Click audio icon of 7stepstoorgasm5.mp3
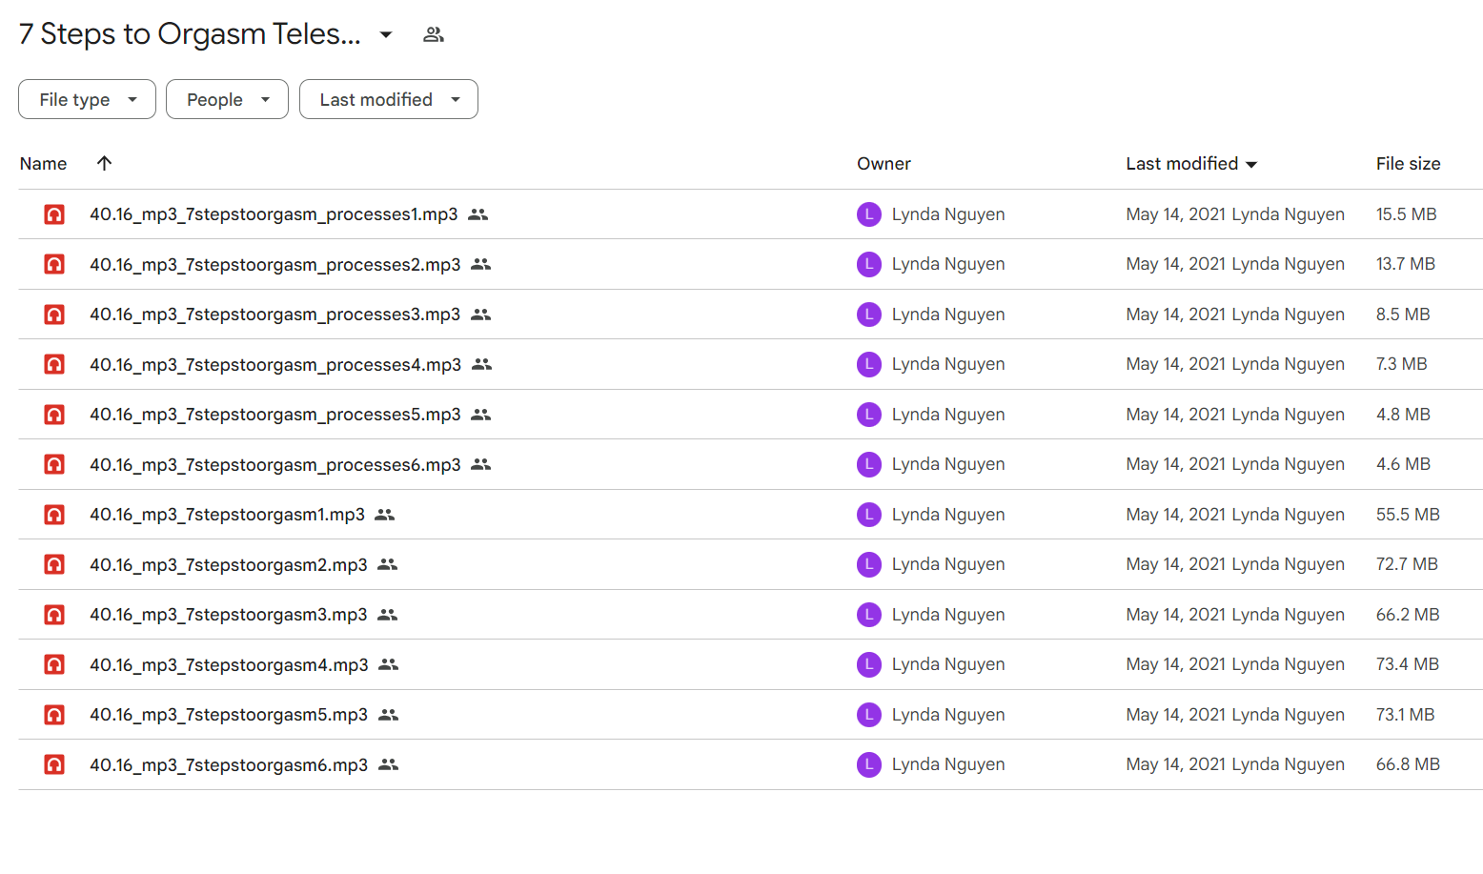Image resolution: width=1483 pixels, height=874 pixels. (54, 715)
